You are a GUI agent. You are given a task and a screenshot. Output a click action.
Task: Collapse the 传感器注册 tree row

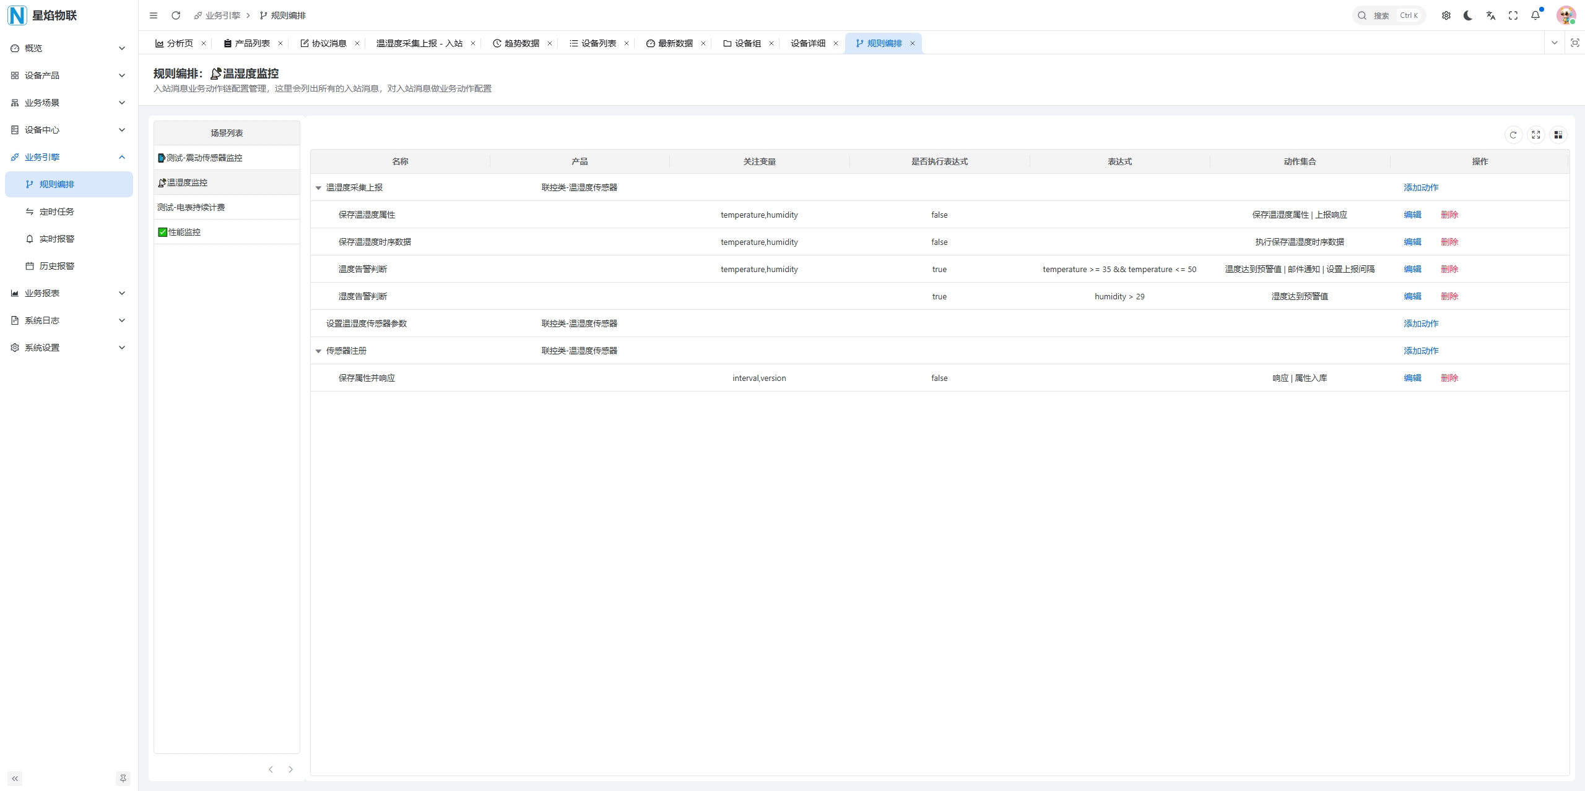tap(318, 351)
